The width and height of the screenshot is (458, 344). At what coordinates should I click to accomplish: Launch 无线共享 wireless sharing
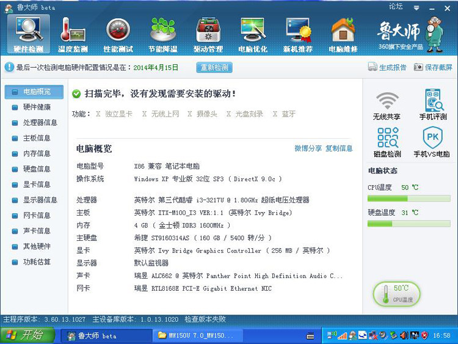[387, 106]
